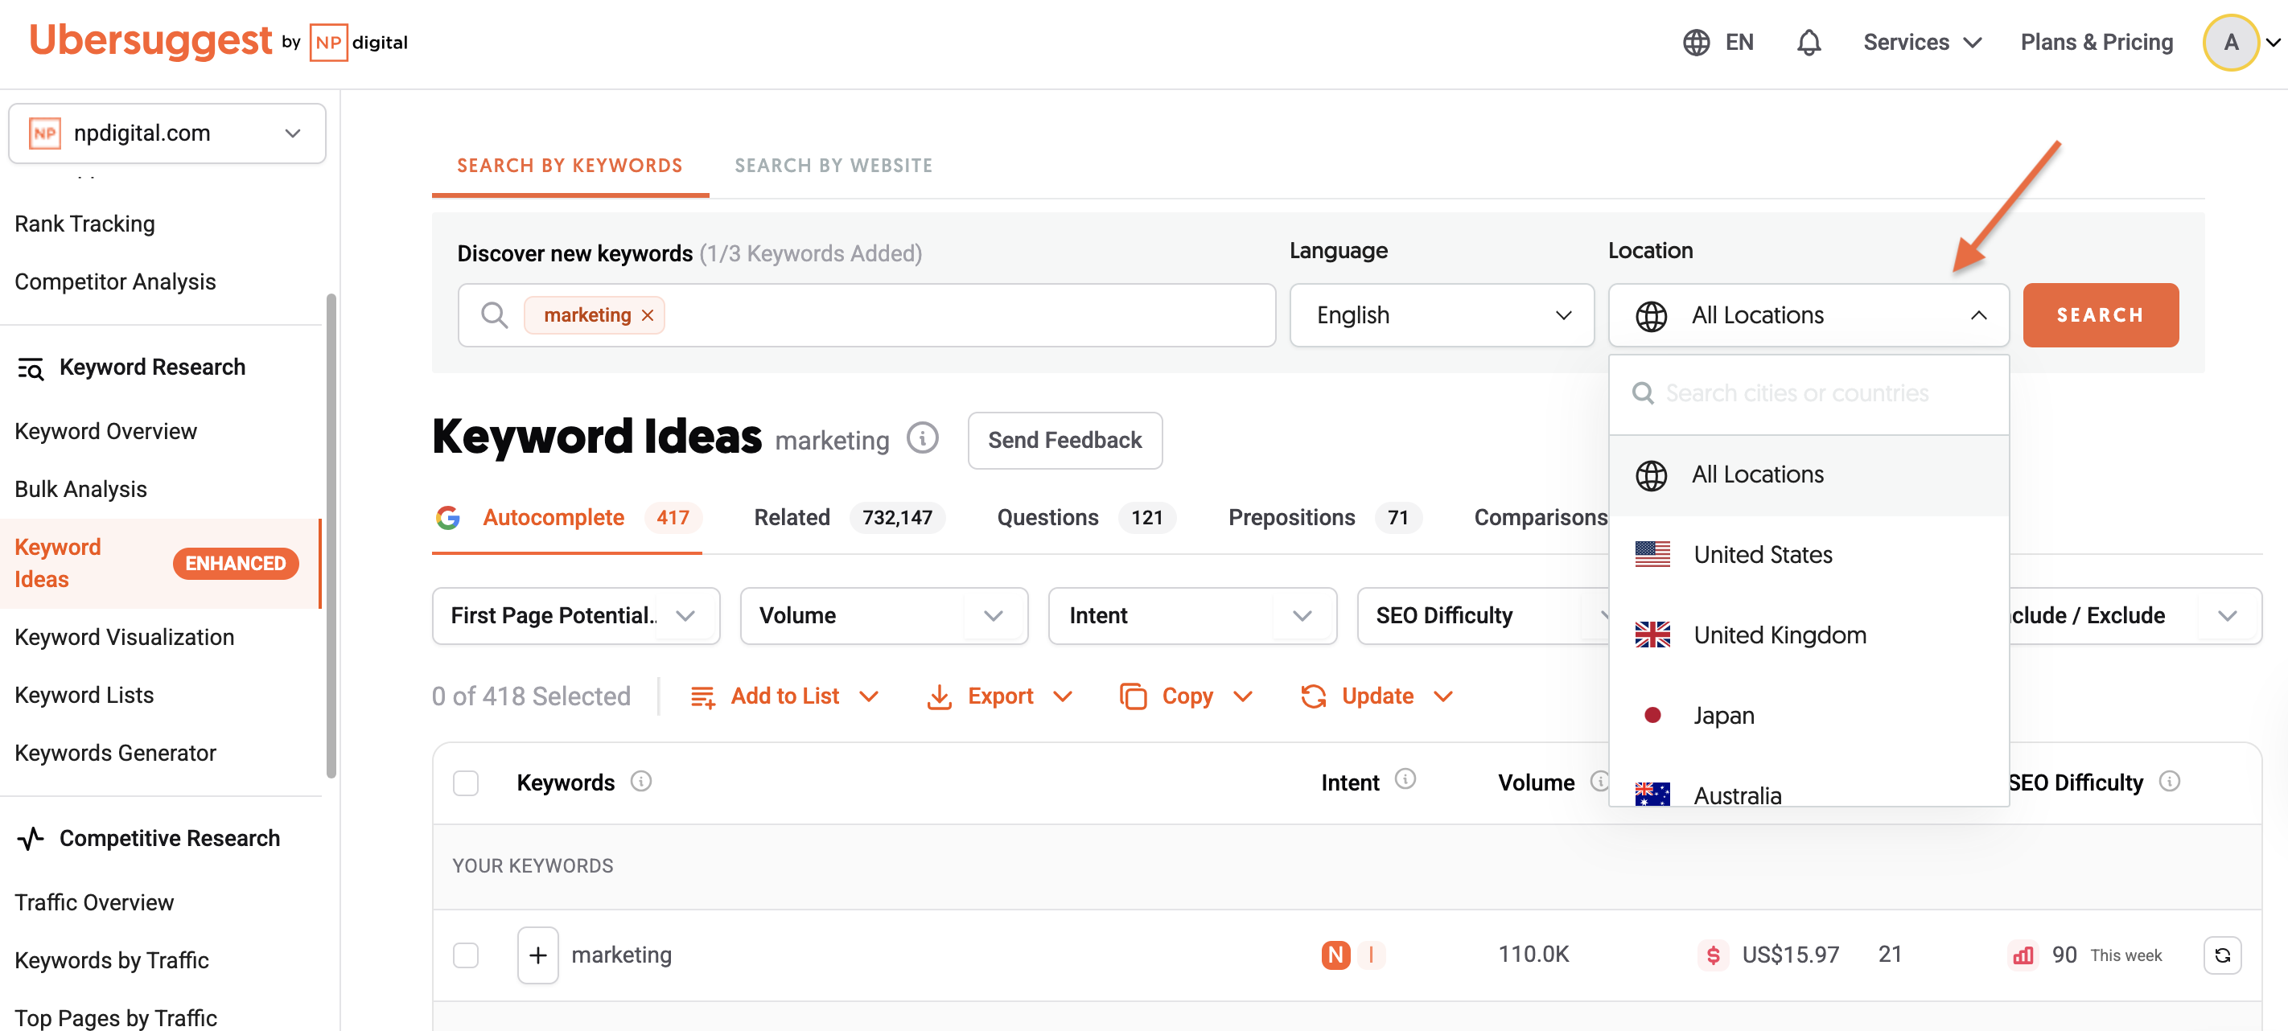Viewport: 2288px width, 1031px height.
Task: Open Bulk Analysis page
Action: pos(80,489)
